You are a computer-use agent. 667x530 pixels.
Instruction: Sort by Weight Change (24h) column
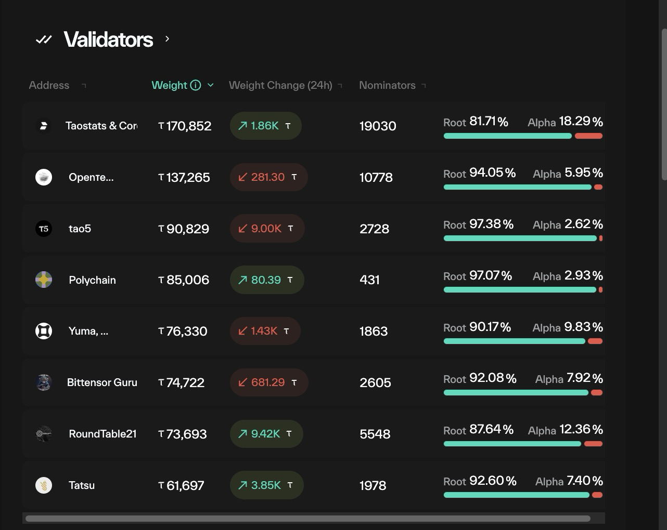point(280,85)
